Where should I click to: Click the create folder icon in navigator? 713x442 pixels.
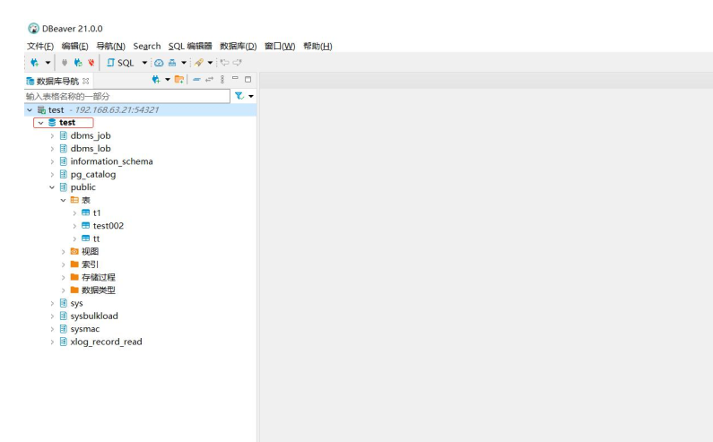click(x=179, y=80)
